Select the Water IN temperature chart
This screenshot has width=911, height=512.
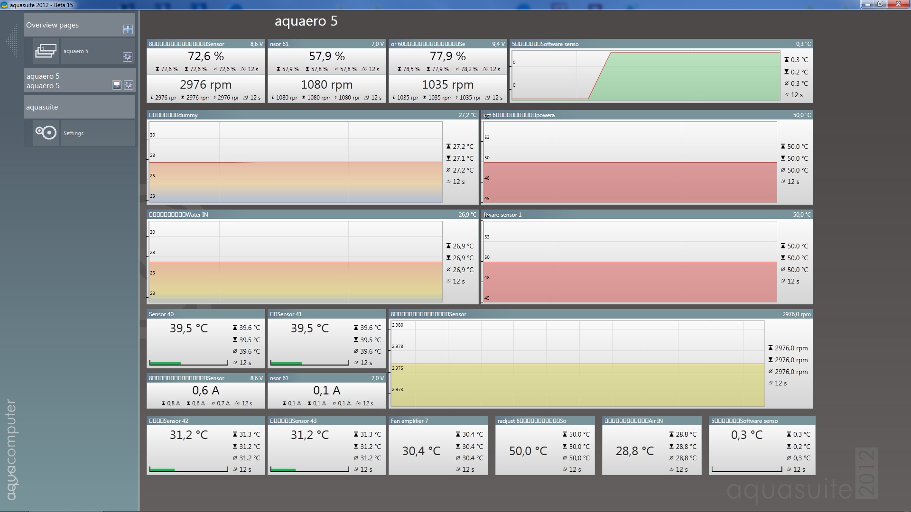313,257
